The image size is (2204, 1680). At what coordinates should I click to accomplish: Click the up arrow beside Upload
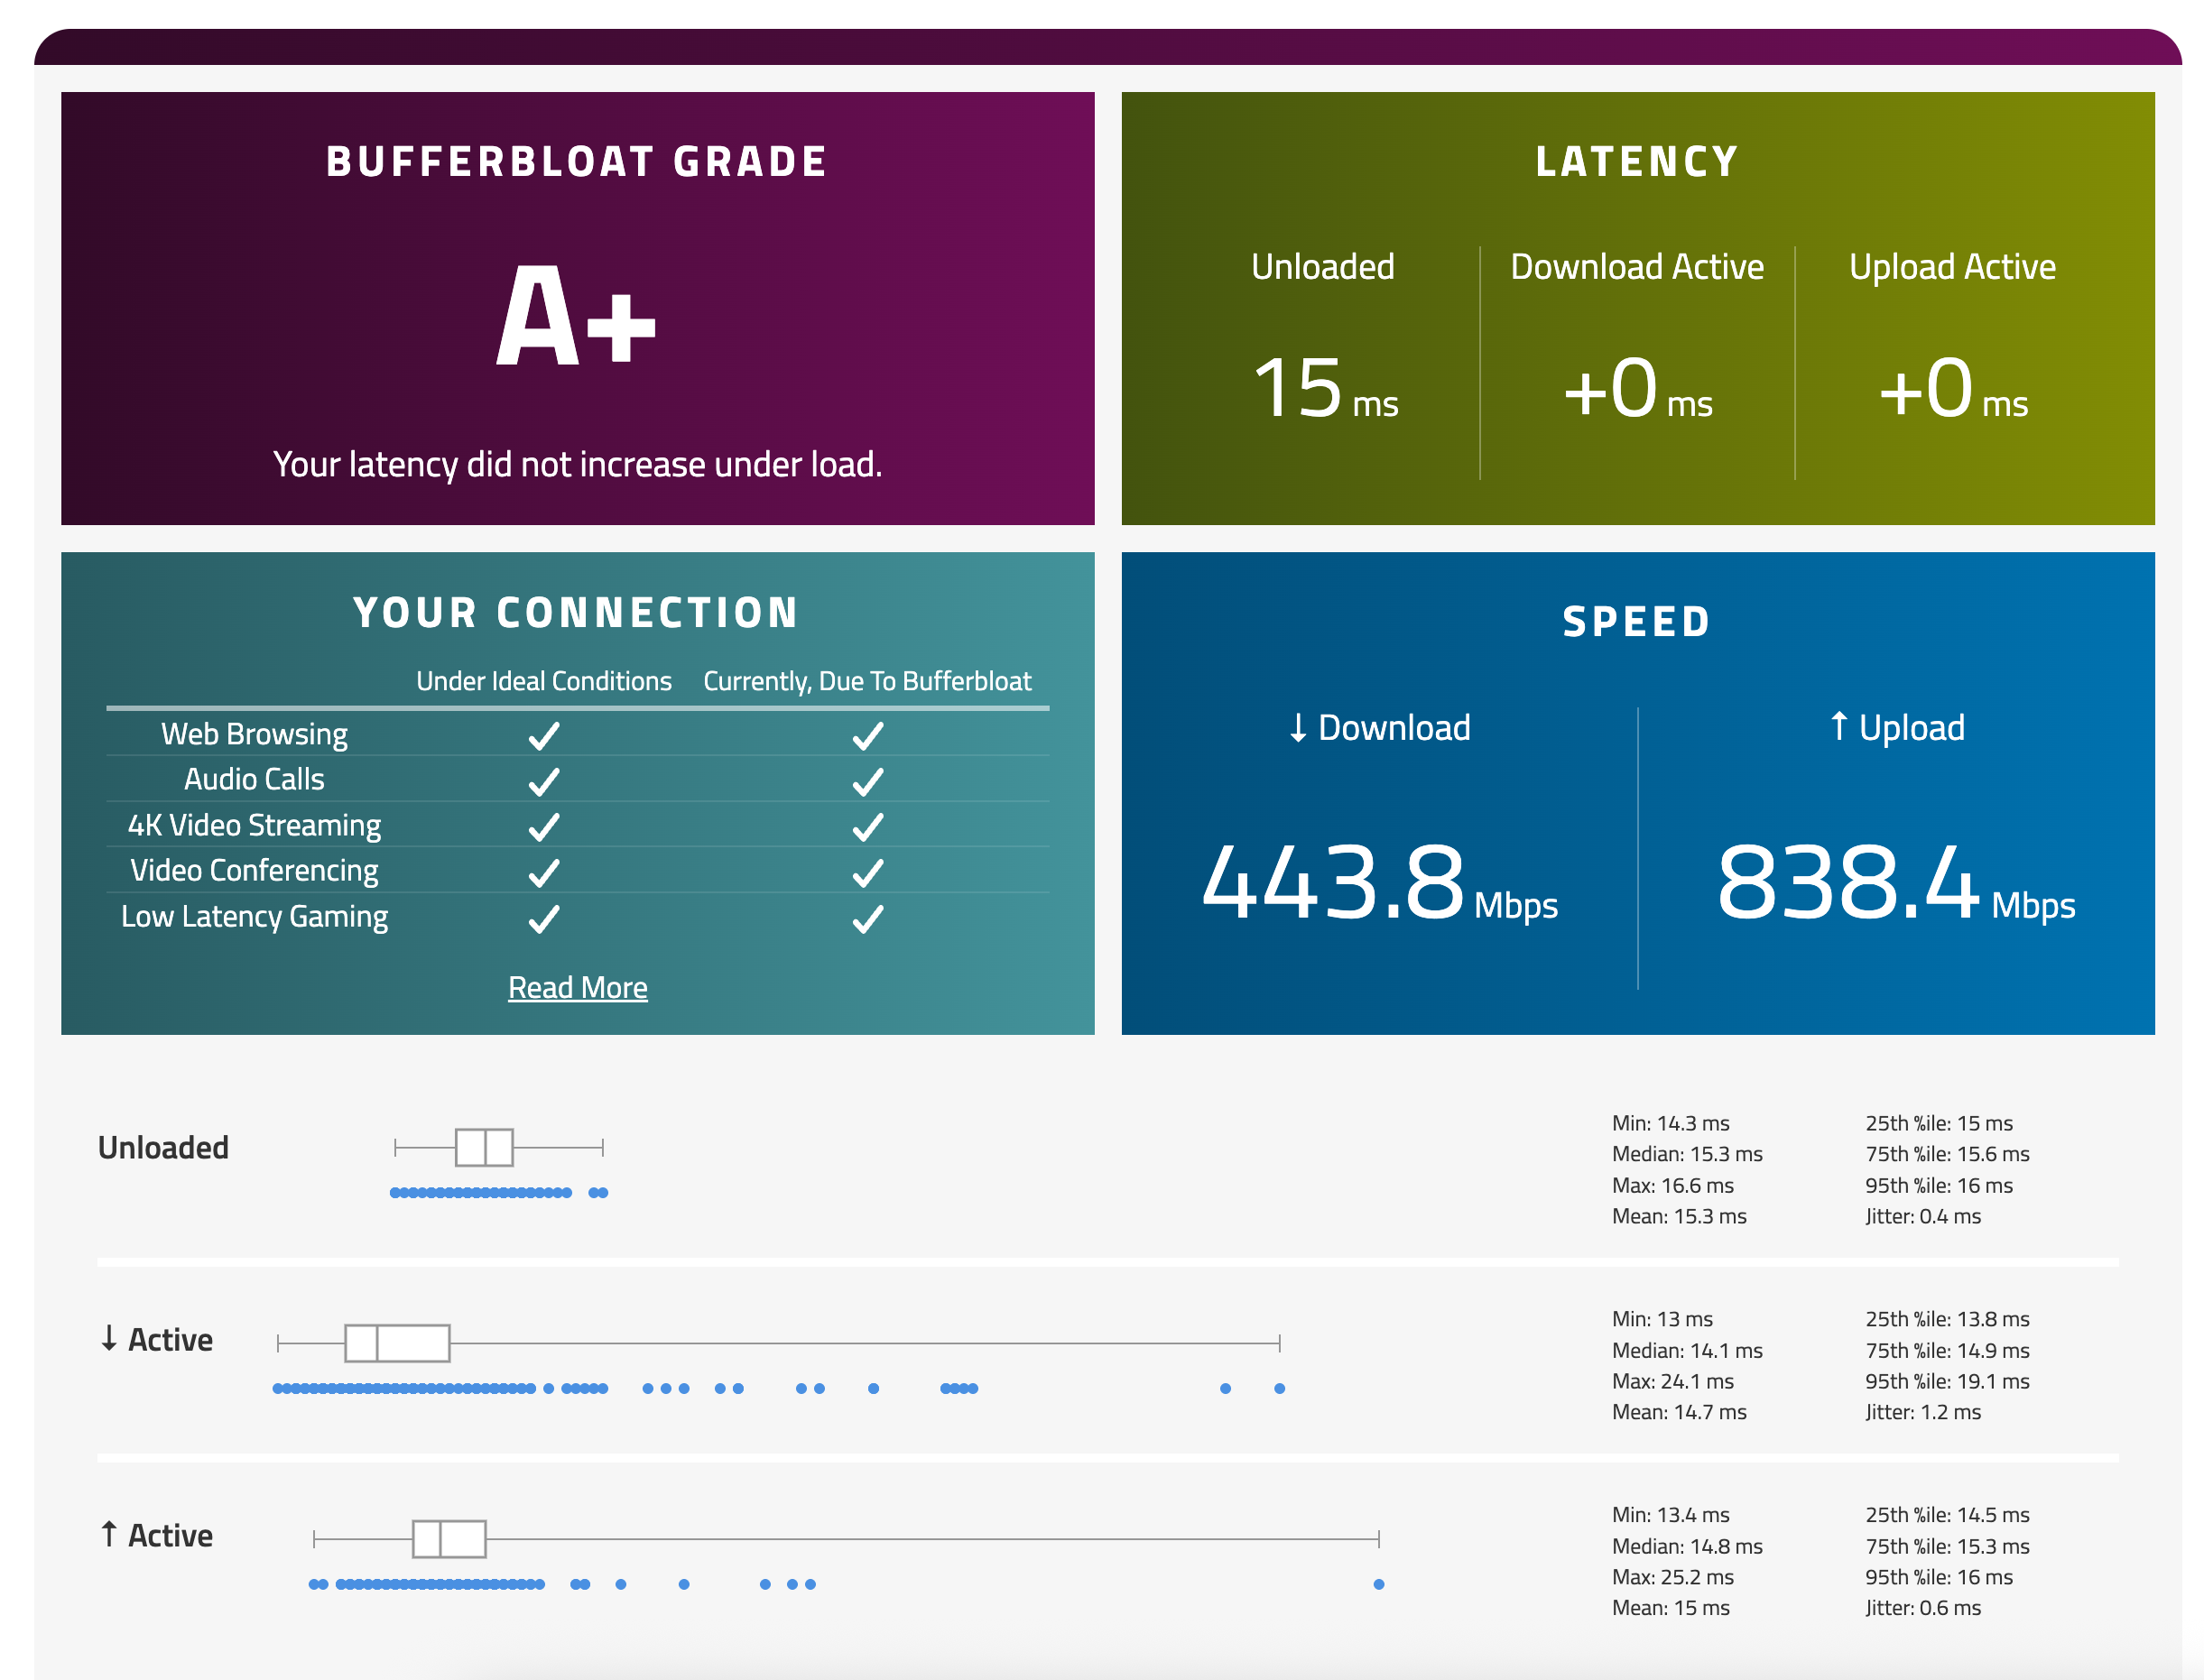(x=1838, y=726)
